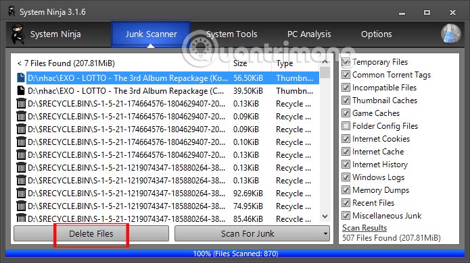
Task: Expand the Scan For Junk dropdown arrow
Action: tap(325, 233)
